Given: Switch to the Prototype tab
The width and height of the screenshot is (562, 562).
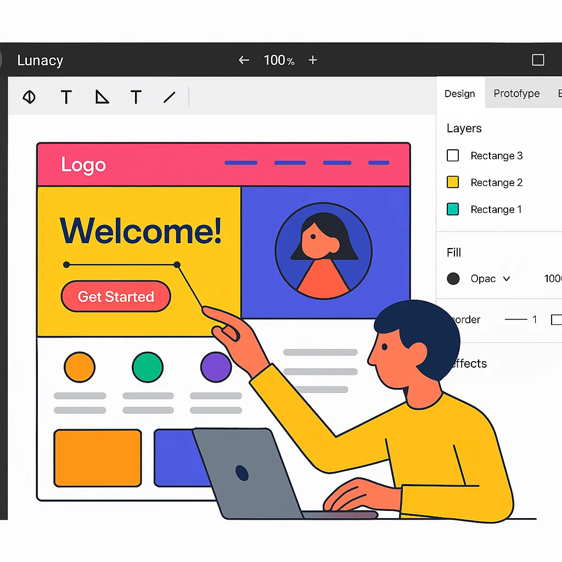Looking at the screenshot, I should (516, 93).
